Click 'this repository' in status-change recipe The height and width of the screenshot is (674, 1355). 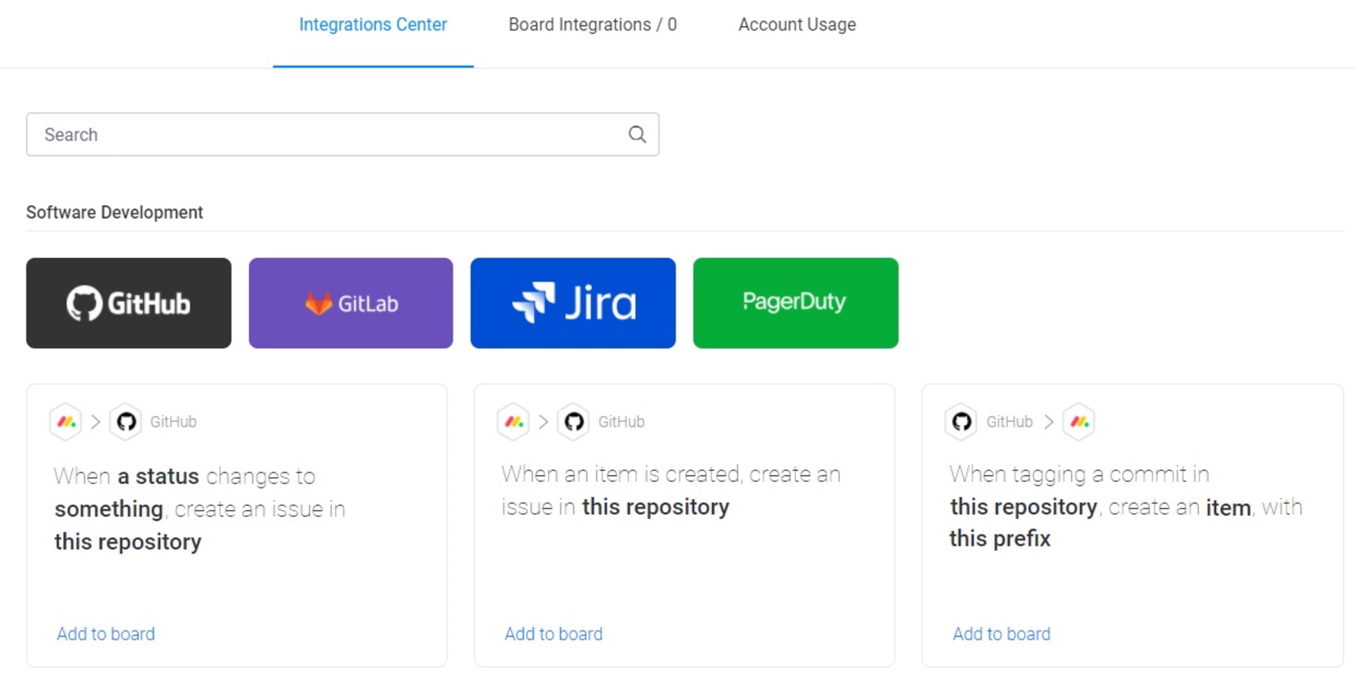128,542
